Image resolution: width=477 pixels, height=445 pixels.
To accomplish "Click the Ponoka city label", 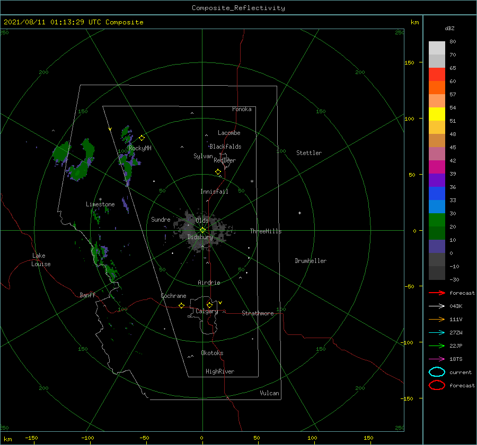I will click(x=242, y=109).
